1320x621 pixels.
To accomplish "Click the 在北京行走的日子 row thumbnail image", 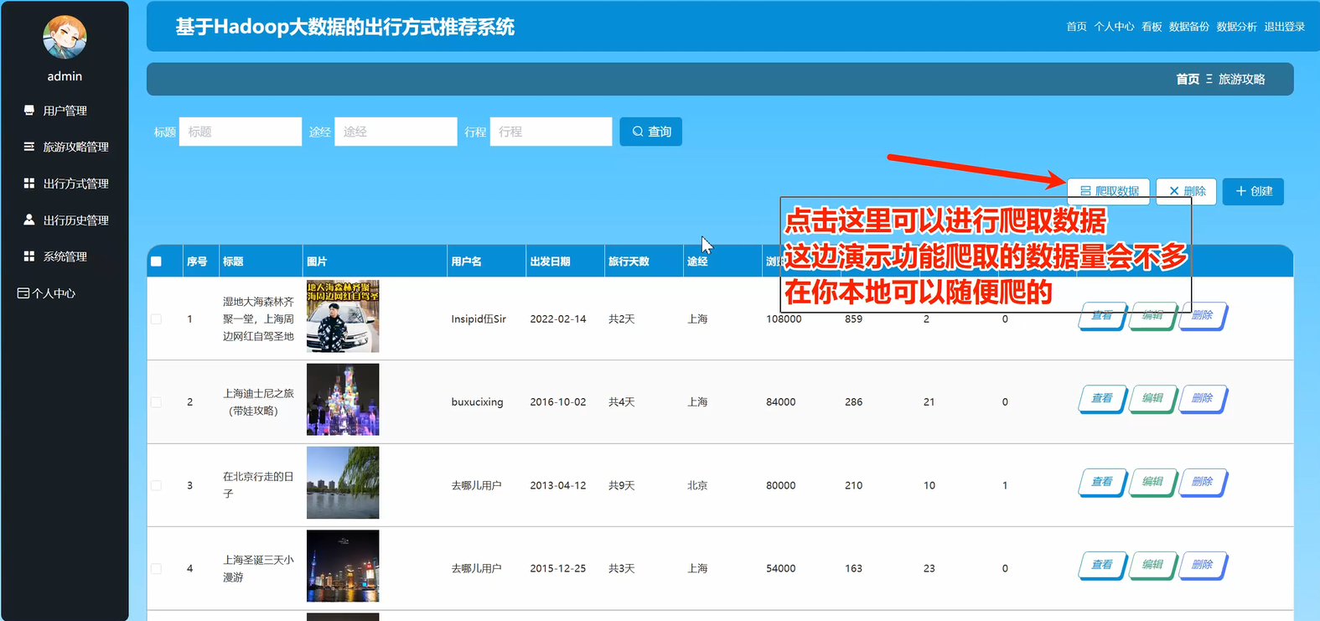I will click(343, 482).
